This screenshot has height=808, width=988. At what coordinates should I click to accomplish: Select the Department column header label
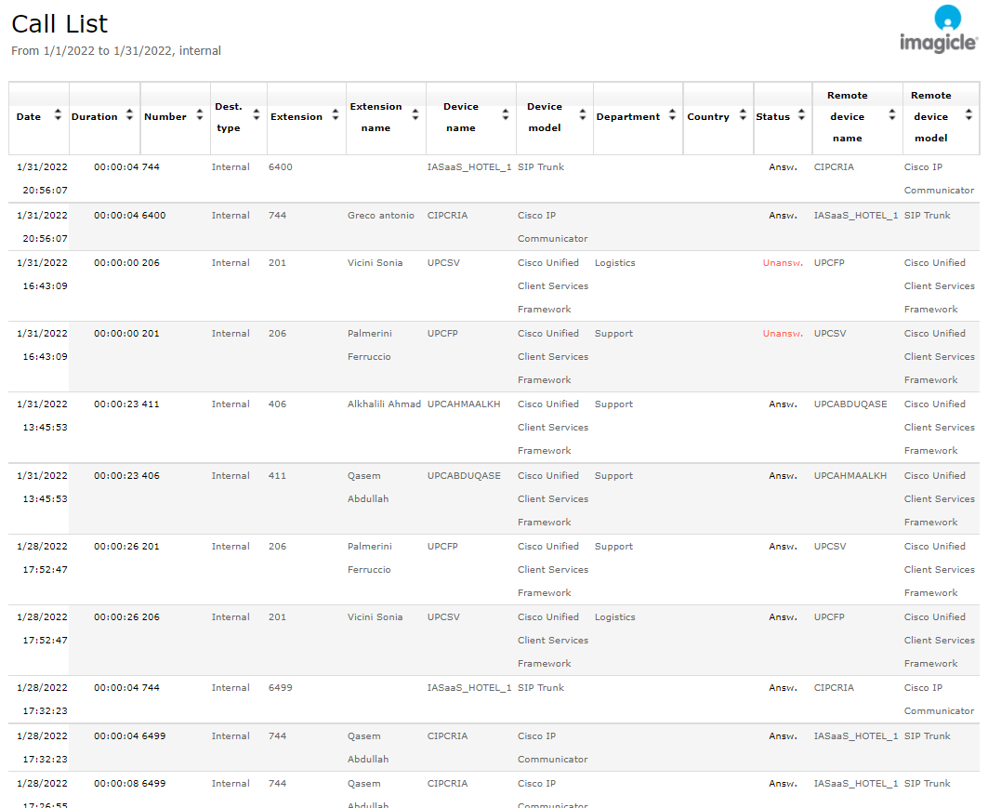pos(627,117)
